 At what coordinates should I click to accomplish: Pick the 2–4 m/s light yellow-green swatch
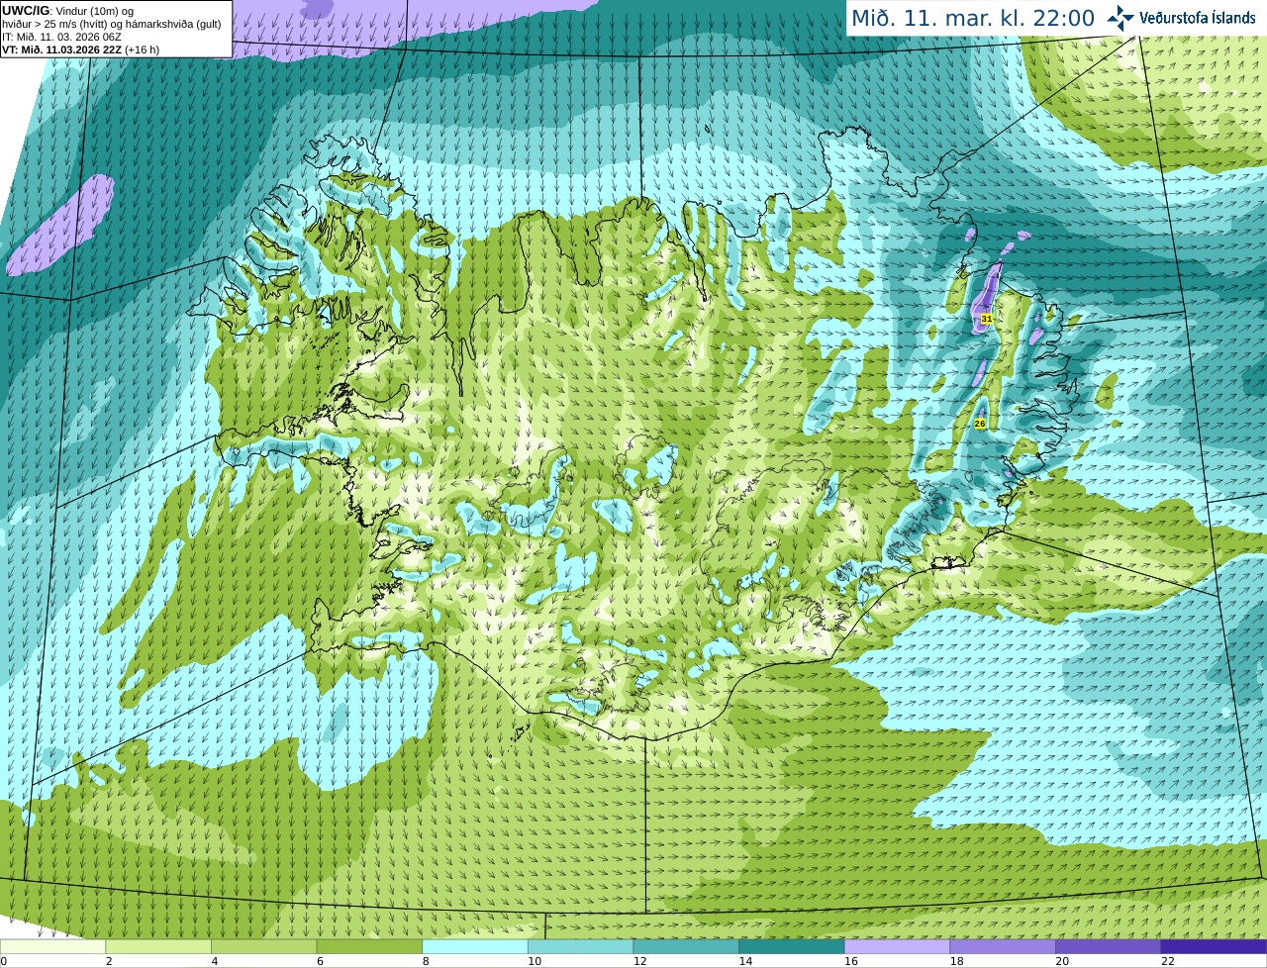pyautogui.click(x=158, y=946)
